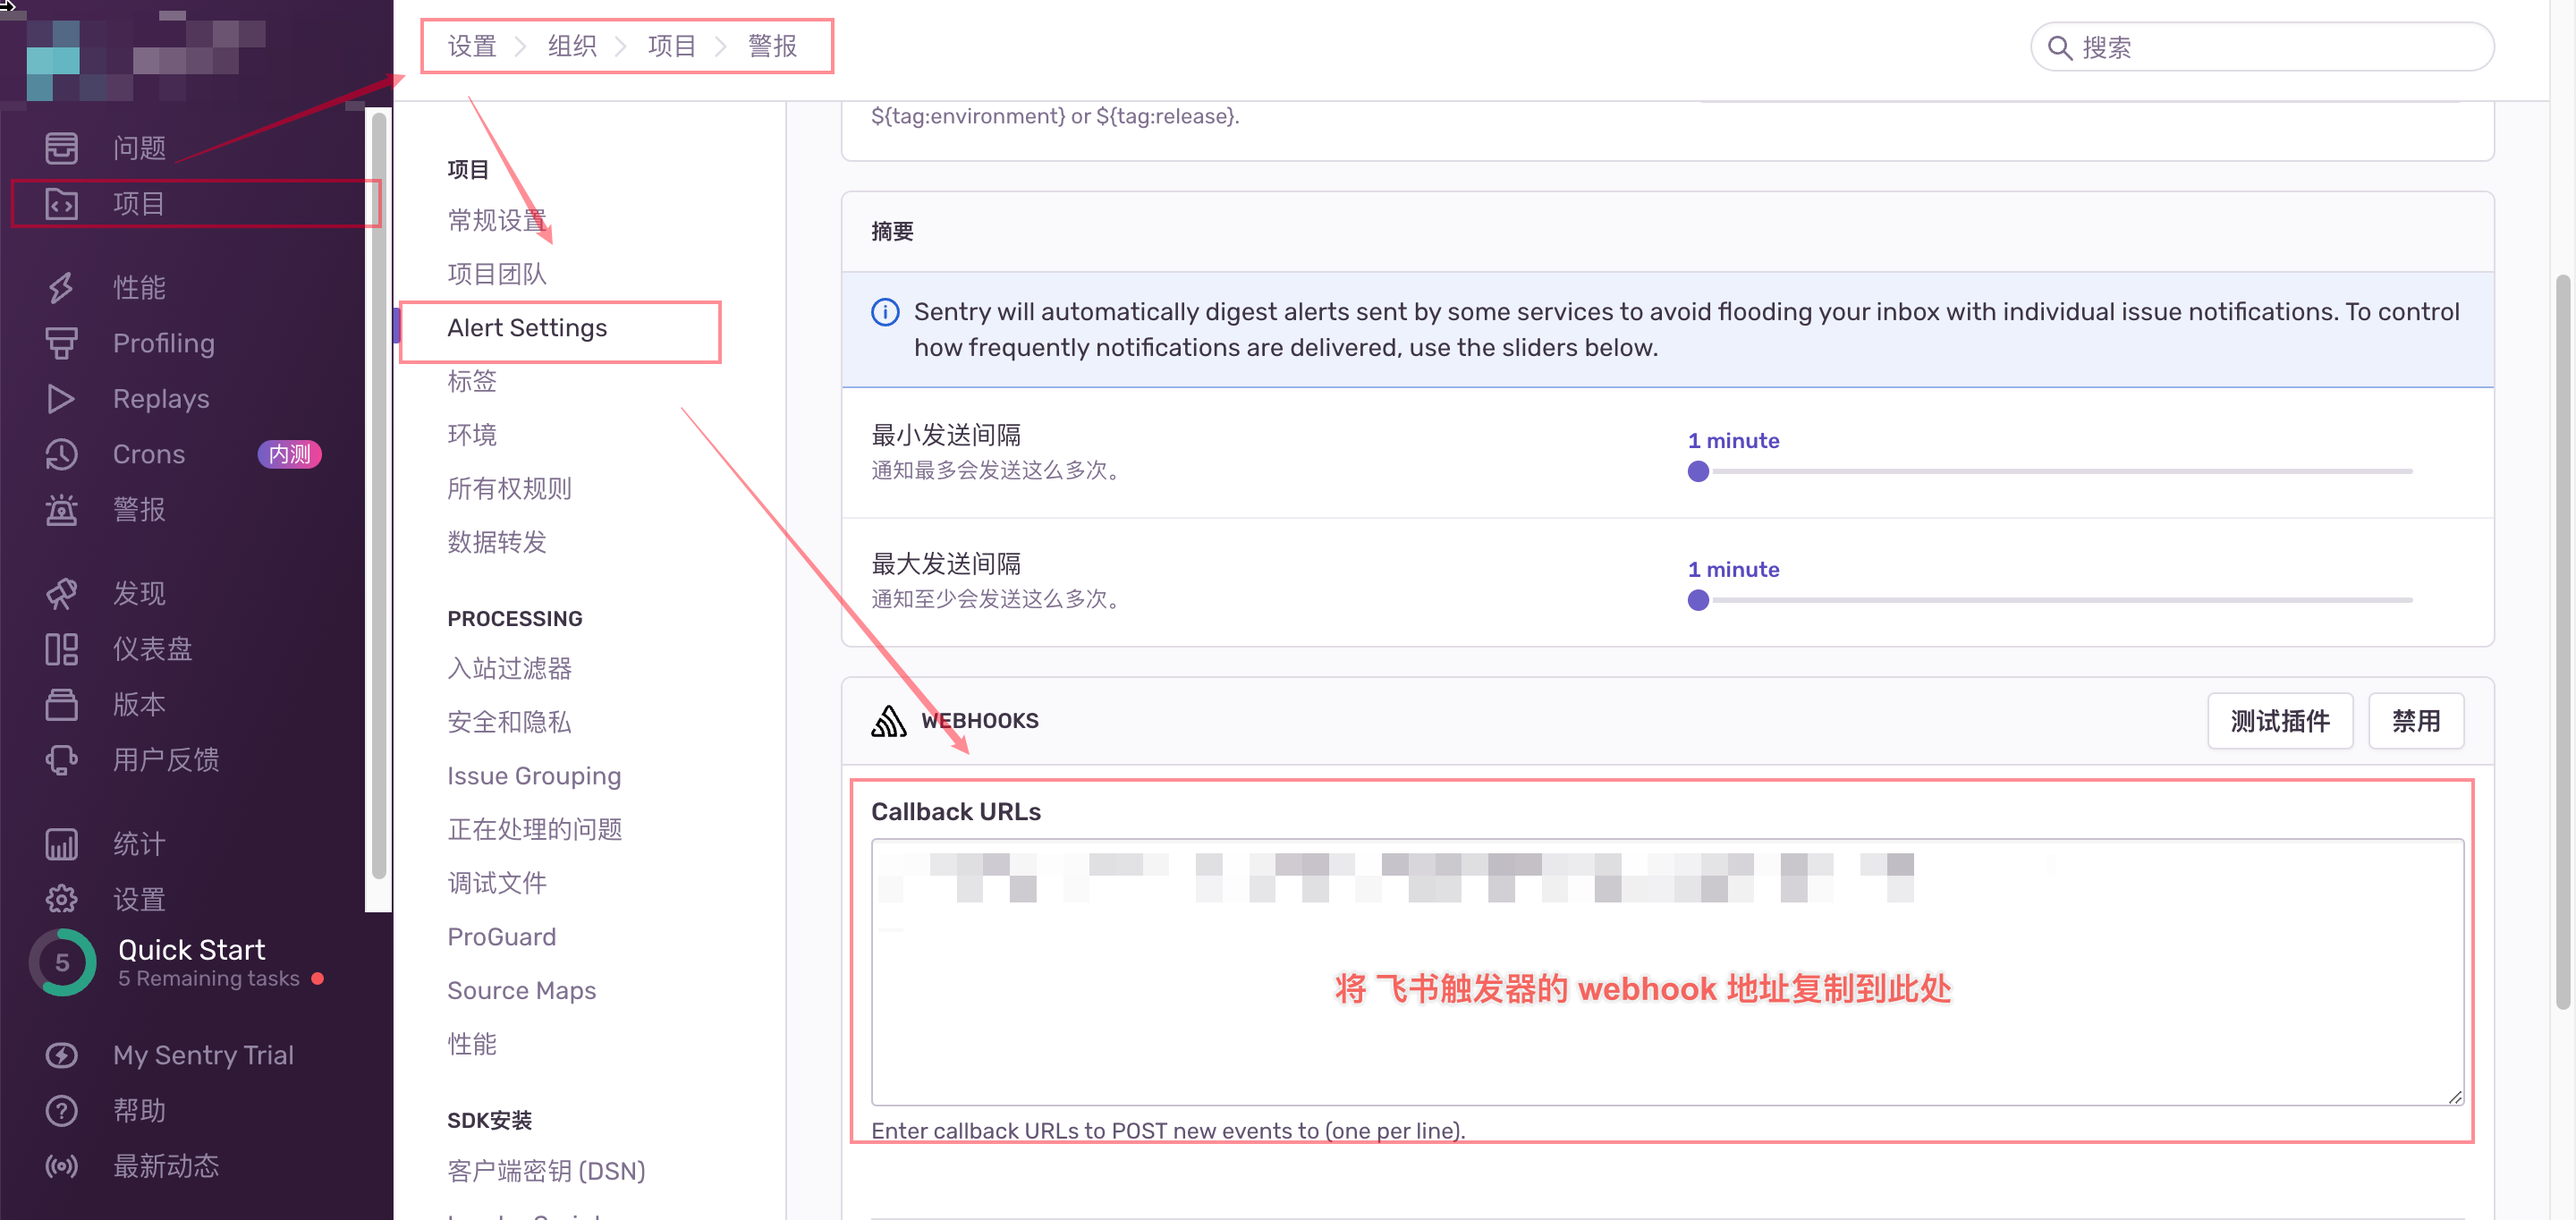Click the sidebar vertical scrollbar
This screenshot has width=2576, height=1220.
379,497
